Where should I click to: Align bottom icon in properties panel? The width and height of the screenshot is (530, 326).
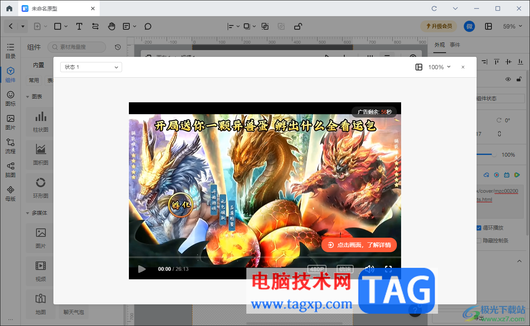pos(520,62)
